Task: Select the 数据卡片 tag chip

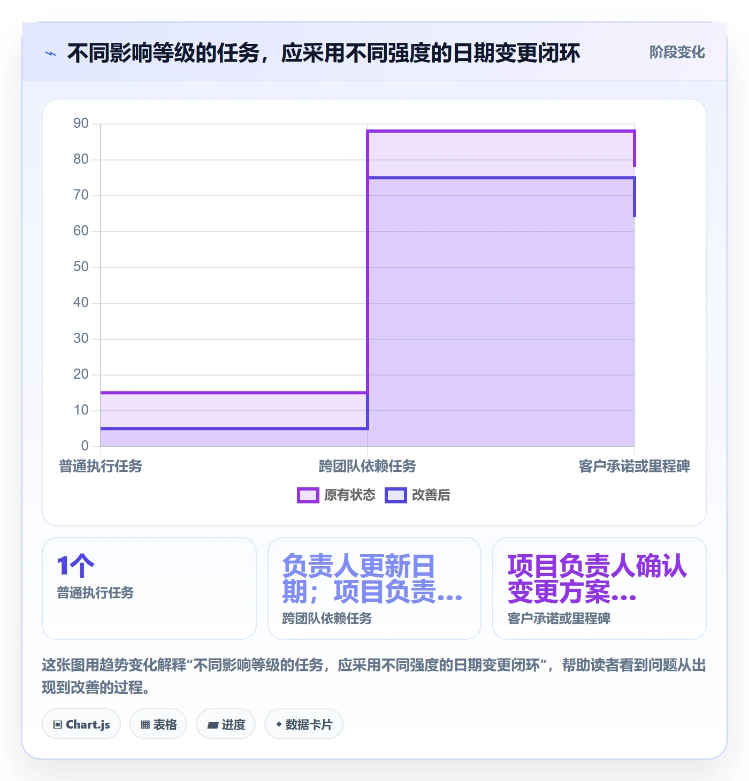Action: coord(304,724)
